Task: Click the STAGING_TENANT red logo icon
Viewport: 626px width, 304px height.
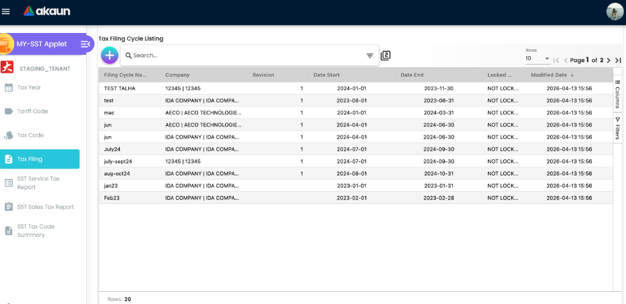Action: pyautogui.click(x=6, y=67)
